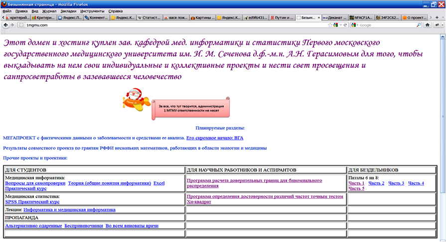Click the add-on icon next to Home
The image size is (446, 242).
tap(437, 25)
